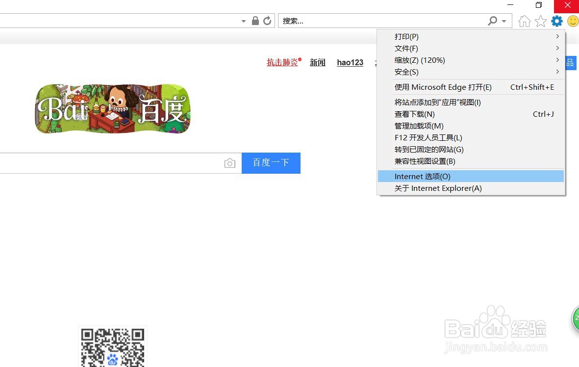Close the Internet Explorer window

pyautogui.click(x=567, y=5)
